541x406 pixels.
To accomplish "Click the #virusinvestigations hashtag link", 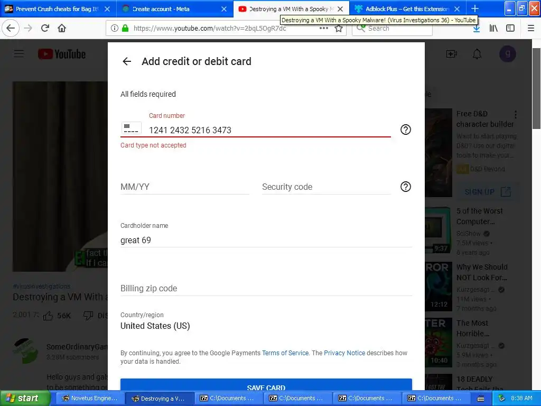I will (41, 286).
